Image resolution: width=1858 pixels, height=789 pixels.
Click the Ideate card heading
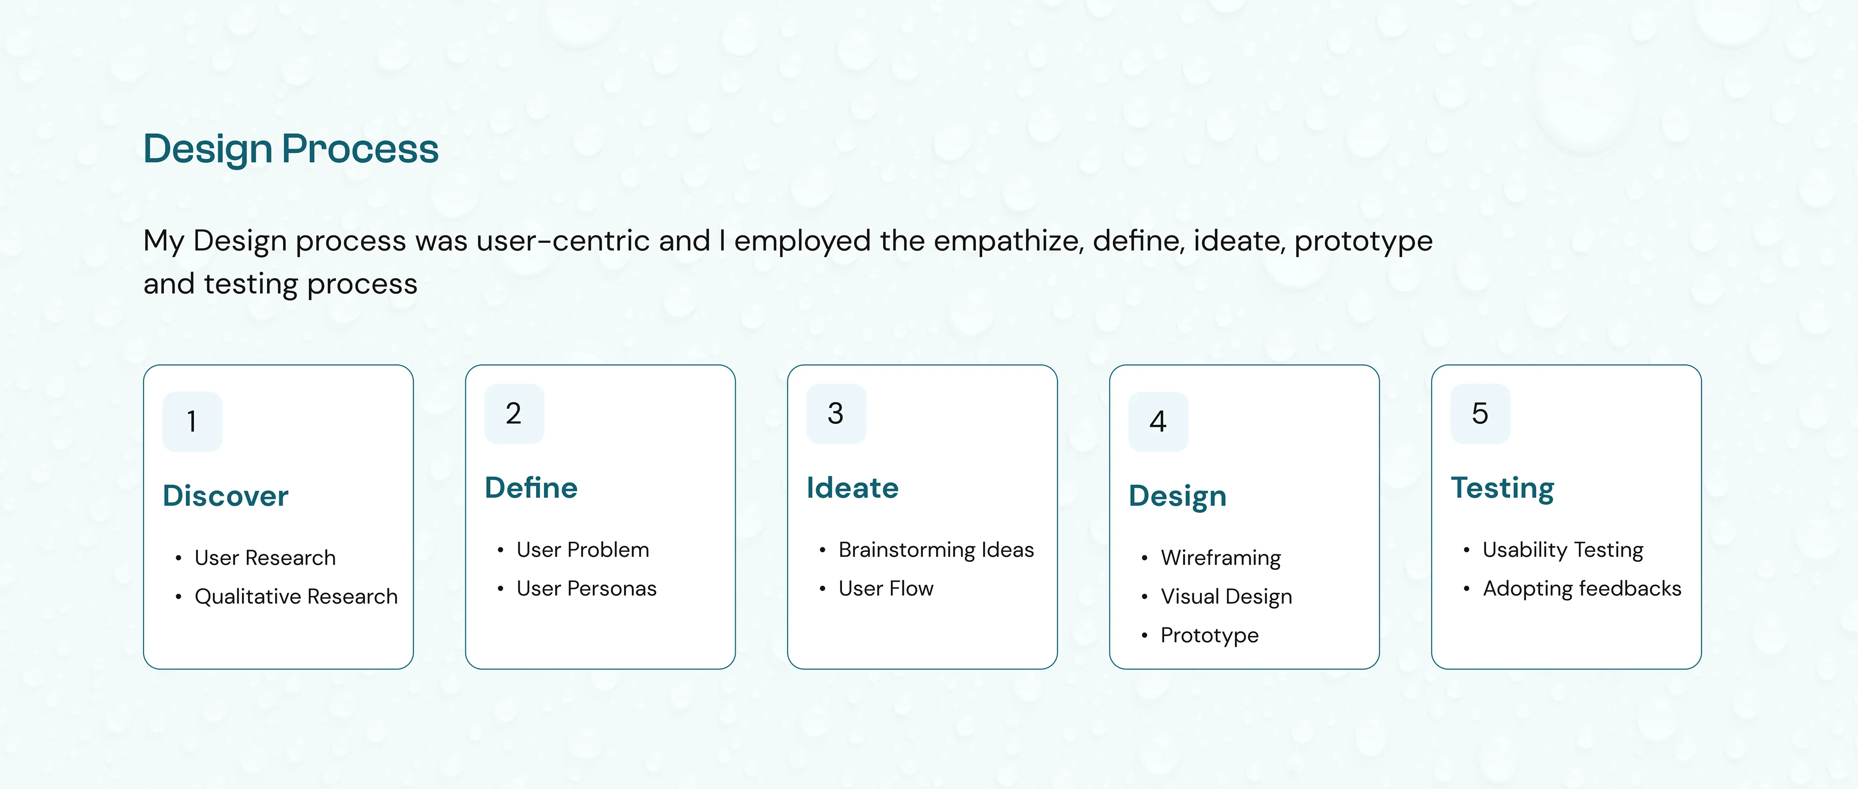[853, 488]
